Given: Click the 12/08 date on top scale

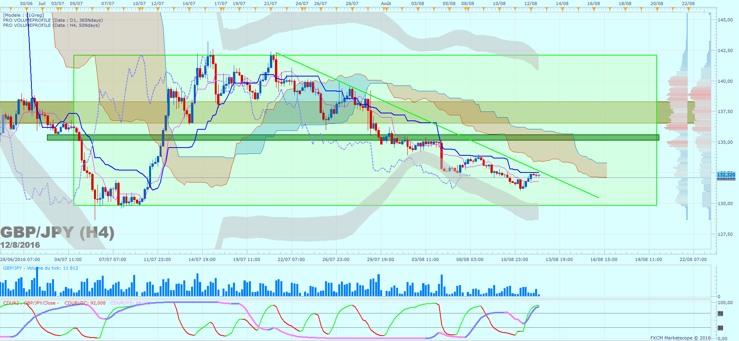Looking at the screenshot, I should (530, 3).
